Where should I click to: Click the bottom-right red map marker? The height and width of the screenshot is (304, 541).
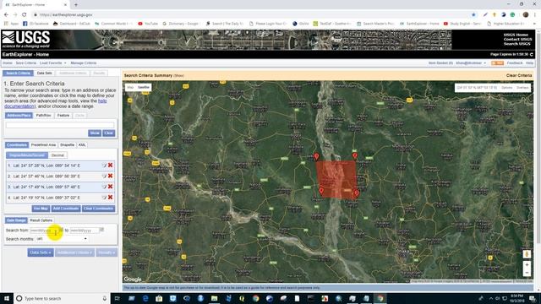click(357, 193)
